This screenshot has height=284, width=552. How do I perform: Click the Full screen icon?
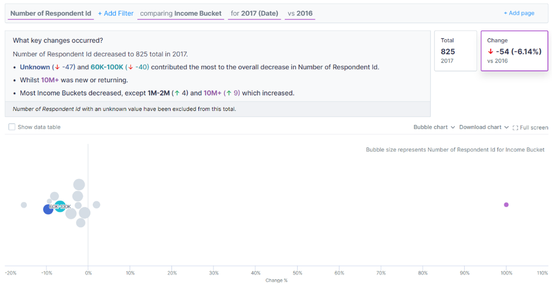[x=516, y=128]
